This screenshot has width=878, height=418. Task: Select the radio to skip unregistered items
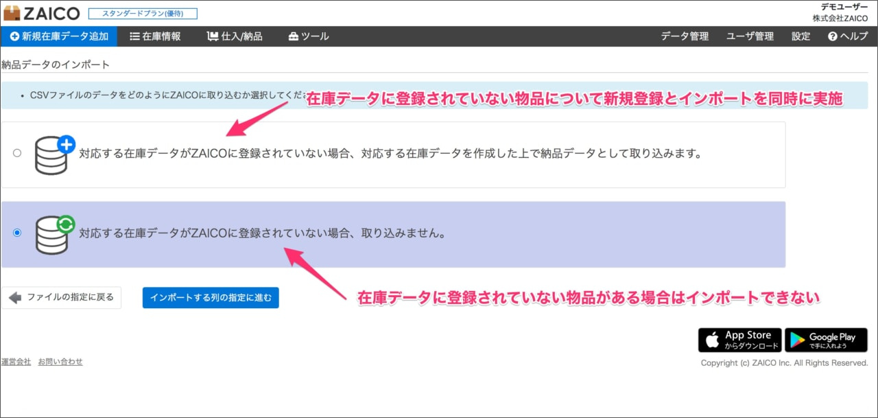point(17,232)
